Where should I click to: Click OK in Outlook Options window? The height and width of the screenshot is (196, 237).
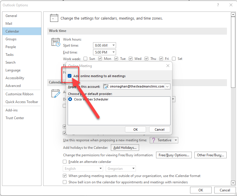coord(201,190)
